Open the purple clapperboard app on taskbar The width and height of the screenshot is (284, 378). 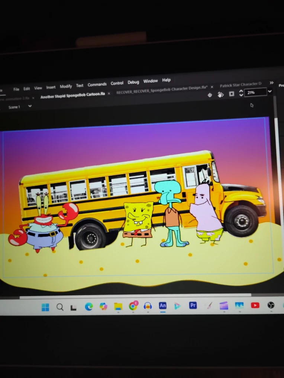(x=224, y=305)
